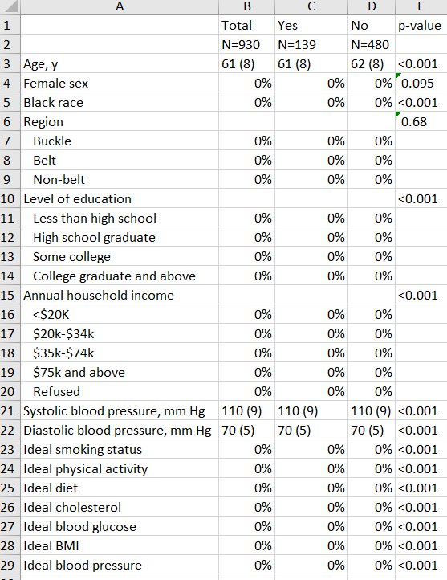Viewport: 447px width, 580px height.
Task: Click the 'N=930' cell
Action: tap(247, 44)
